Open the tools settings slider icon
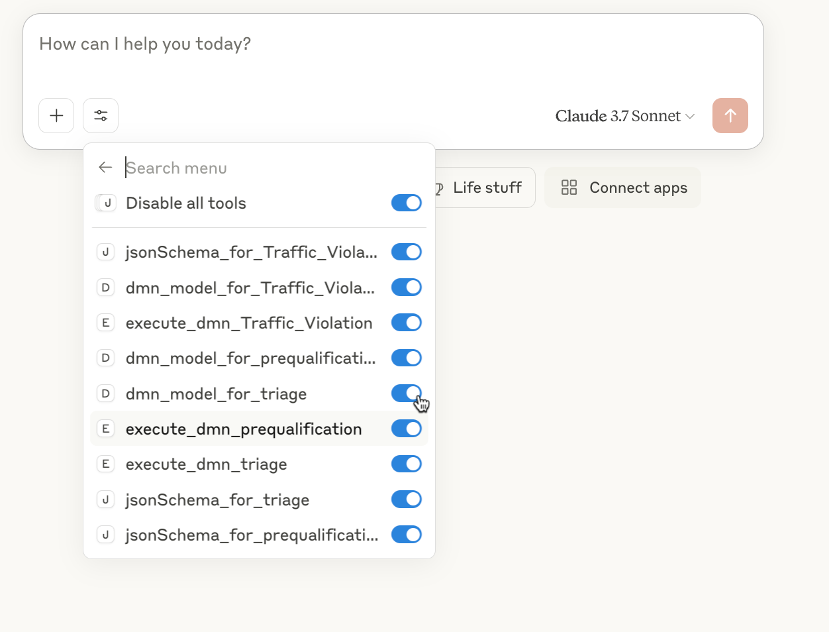 tap(101, 116)
